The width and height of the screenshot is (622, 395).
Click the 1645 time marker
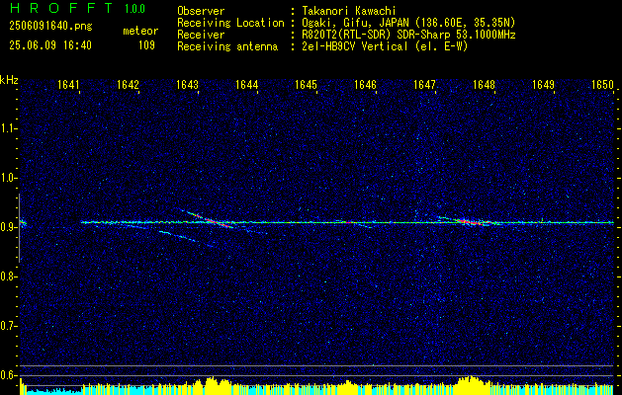pos(306,84)
